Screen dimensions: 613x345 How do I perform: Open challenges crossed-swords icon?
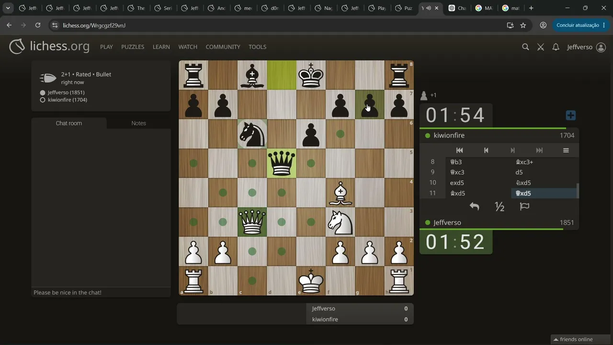(x=541, y=47)
